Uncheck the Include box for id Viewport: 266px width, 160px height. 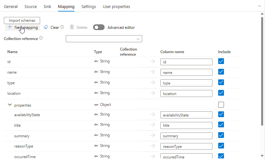pyautogui.click(x=221, y=61)
